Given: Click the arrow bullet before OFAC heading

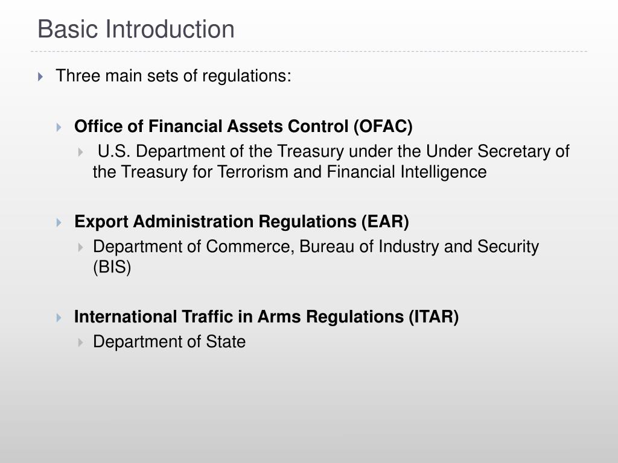Looking at the screenshot, I should click(x=59, y=127).
